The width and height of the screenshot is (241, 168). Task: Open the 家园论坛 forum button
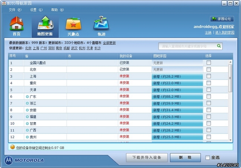point(222,19)
